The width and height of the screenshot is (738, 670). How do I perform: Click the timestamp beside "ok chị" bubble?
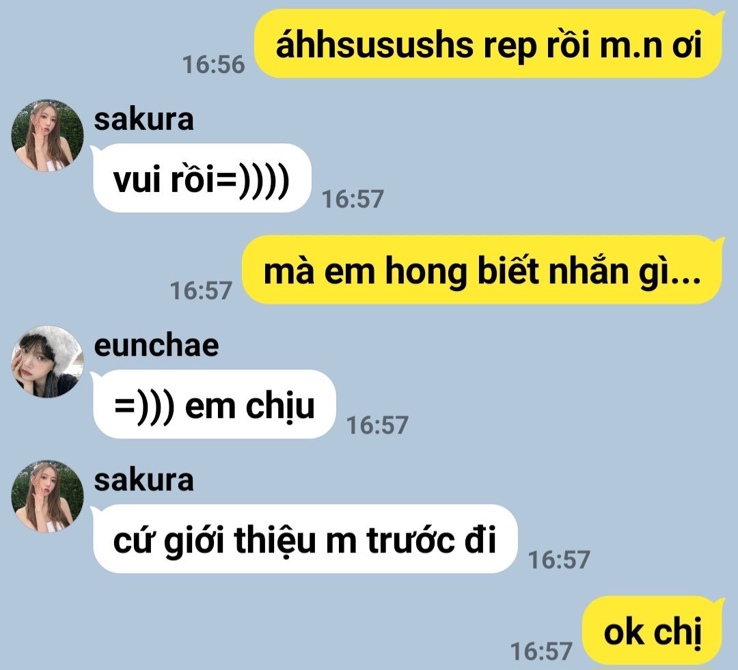point(541,651)
